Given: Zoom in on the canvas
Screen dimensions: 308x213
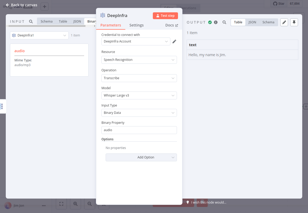Looking at the screenshot, I should tap(75, 204).
